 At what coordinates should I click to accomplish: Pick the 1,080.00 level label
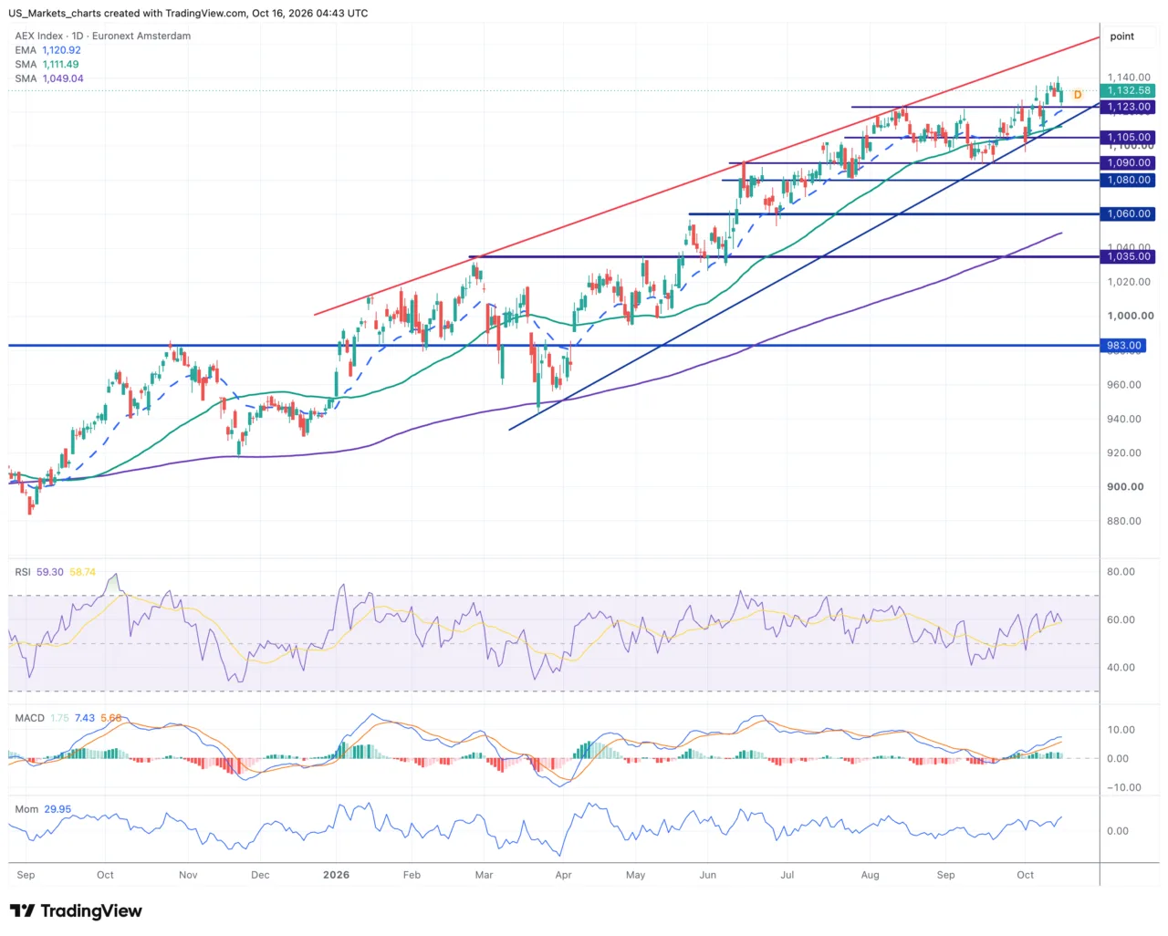pos(1129,181)
